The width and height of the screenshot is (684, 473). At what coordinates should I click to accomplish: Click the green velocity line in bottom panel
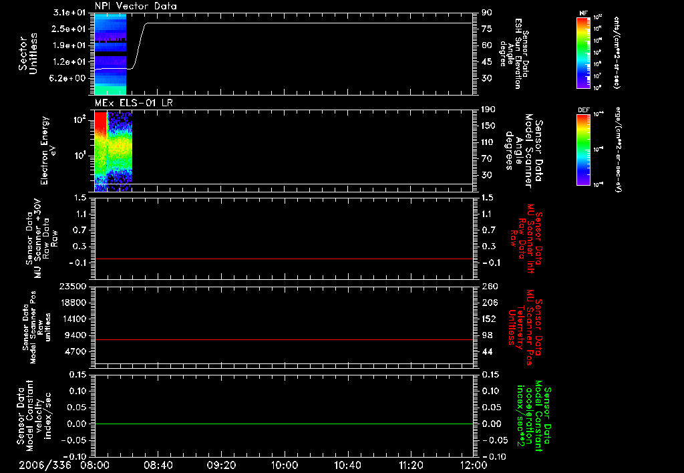click(284, 424)
